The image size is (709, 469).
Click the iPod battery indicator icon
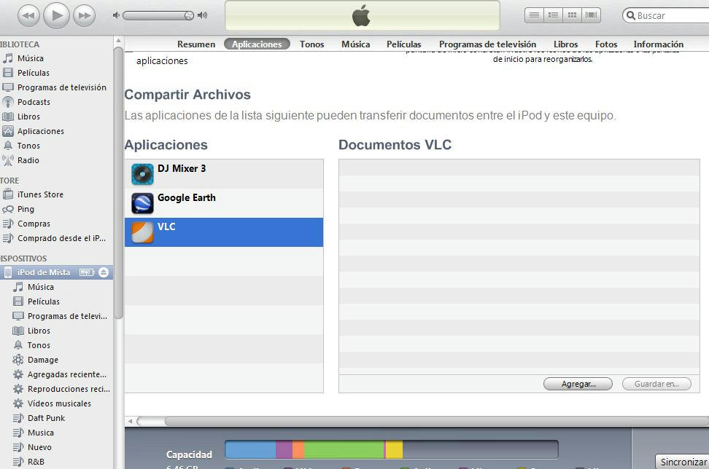[87, 272]
